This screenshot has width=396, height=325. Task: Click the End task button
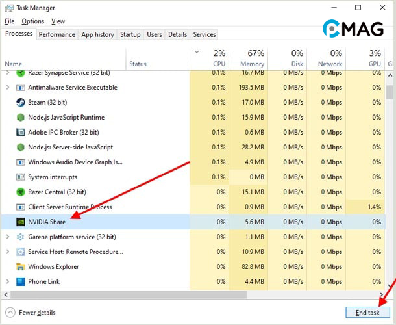(367, 313)
